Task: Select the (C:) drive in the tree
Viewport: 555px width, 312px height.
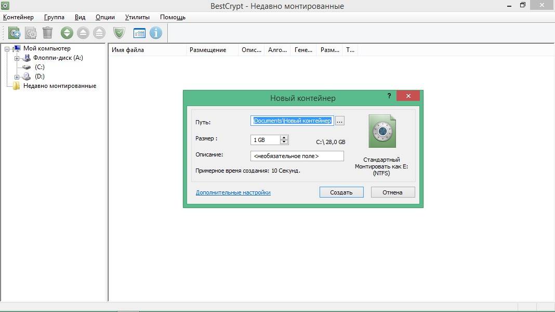Action: click(39, 67)
